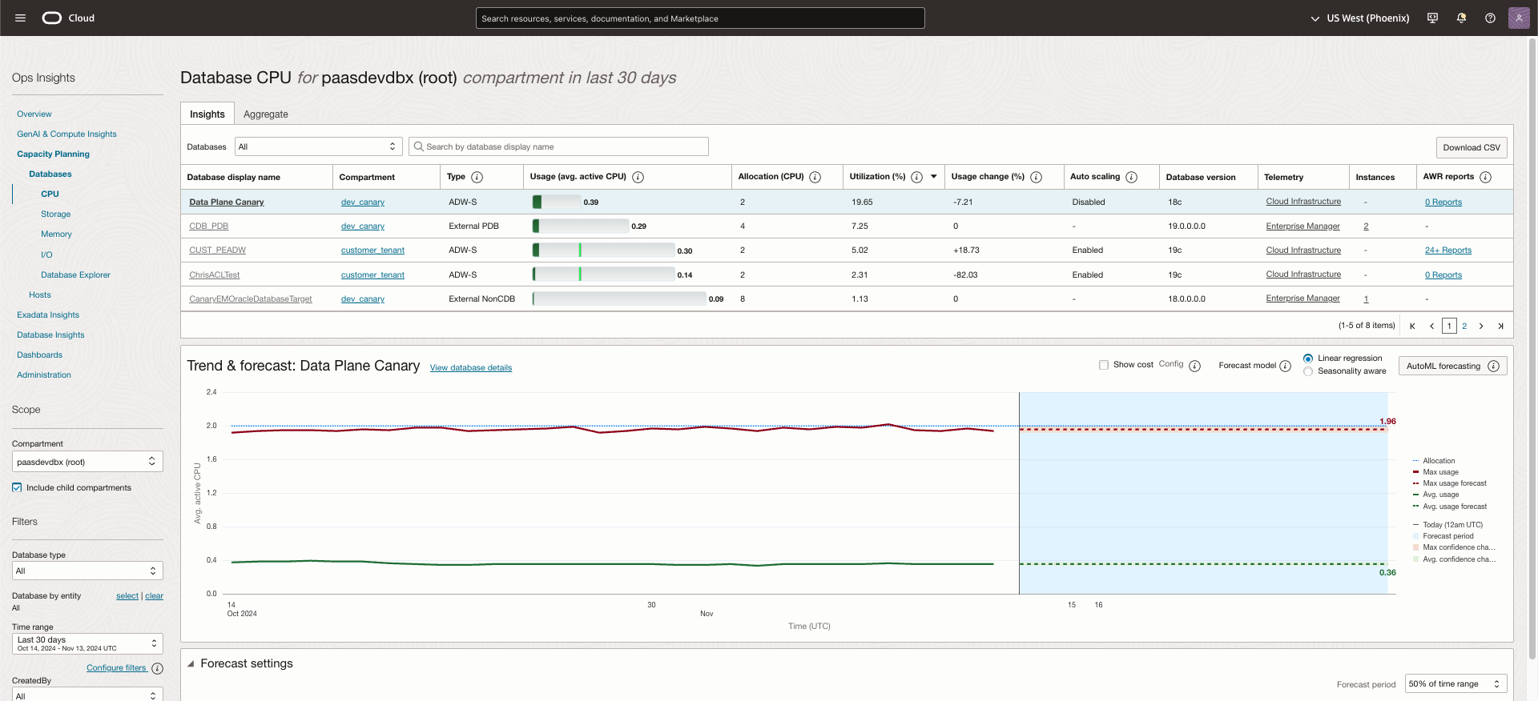The width and height of the screenshot is (1538, 701).
Task: Click the info icon next to AWR reports
Action: click(1485, 177)
